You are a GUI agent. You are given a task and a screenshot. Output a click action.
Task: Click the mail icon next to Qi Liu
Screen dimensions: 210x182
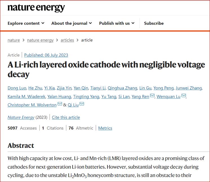point(82,104)
